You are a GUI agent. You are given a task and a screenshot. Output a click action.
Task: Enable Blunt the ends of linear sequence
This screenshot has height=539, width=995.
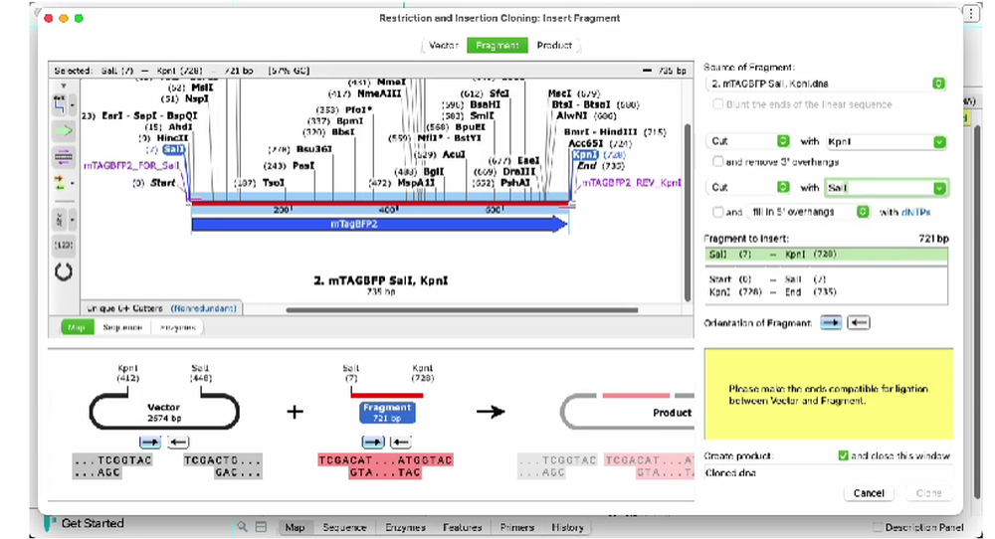(x=717, y=104)
